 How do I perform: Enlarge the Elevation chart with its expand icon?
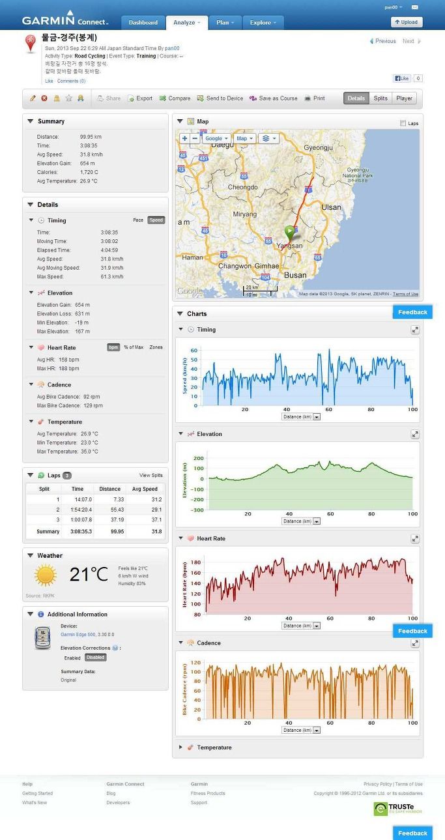[x=415, y=434]
